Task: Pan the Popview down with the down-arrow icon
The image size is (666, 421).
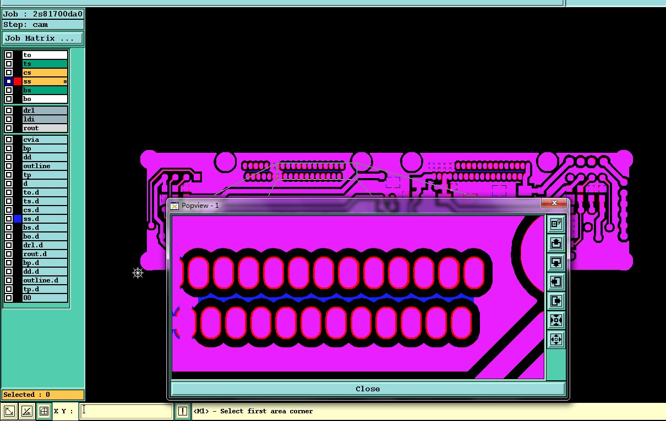Action: coord(556,262)
